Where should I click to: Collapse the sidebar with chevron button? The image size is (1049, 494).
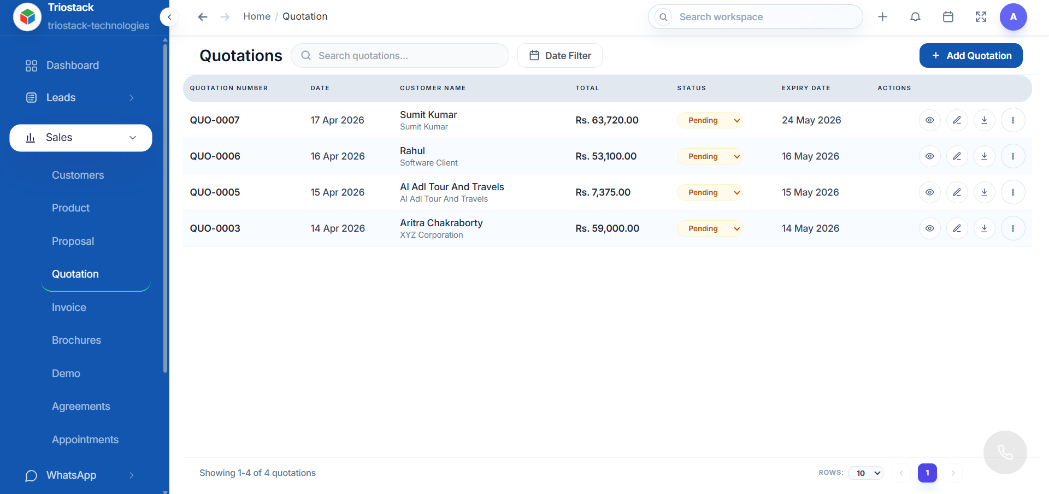[169, 17]
